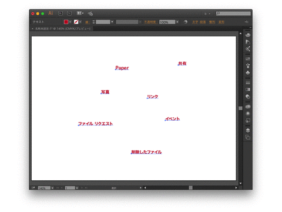Image resolution: width=282 pixels, height=212 pixels.
Task: Click the vertical scrollbar down arrow
Action: click(x=240, y=183)
